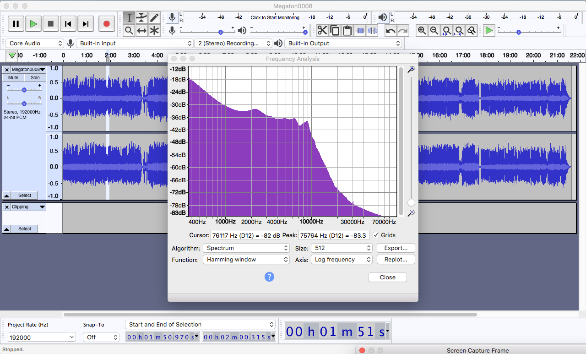Click the playback meter speaker icon
This screenshot has width=586, height=354.
tap(383, 17)
